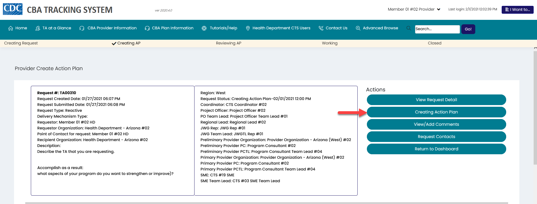Click the CDC logo icon
Viewport: 537px width, 204px height.
[13, 9]
